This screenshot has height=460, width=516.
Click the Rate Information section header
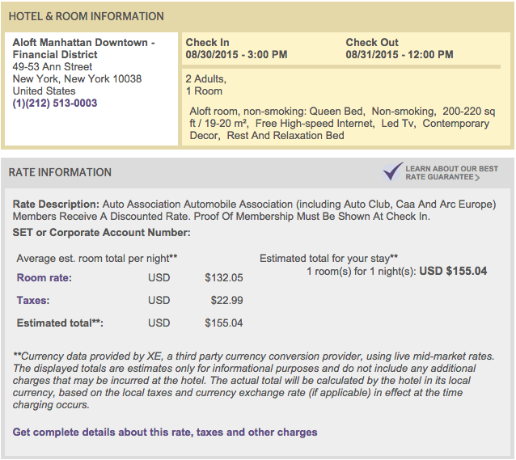point(60,172)
